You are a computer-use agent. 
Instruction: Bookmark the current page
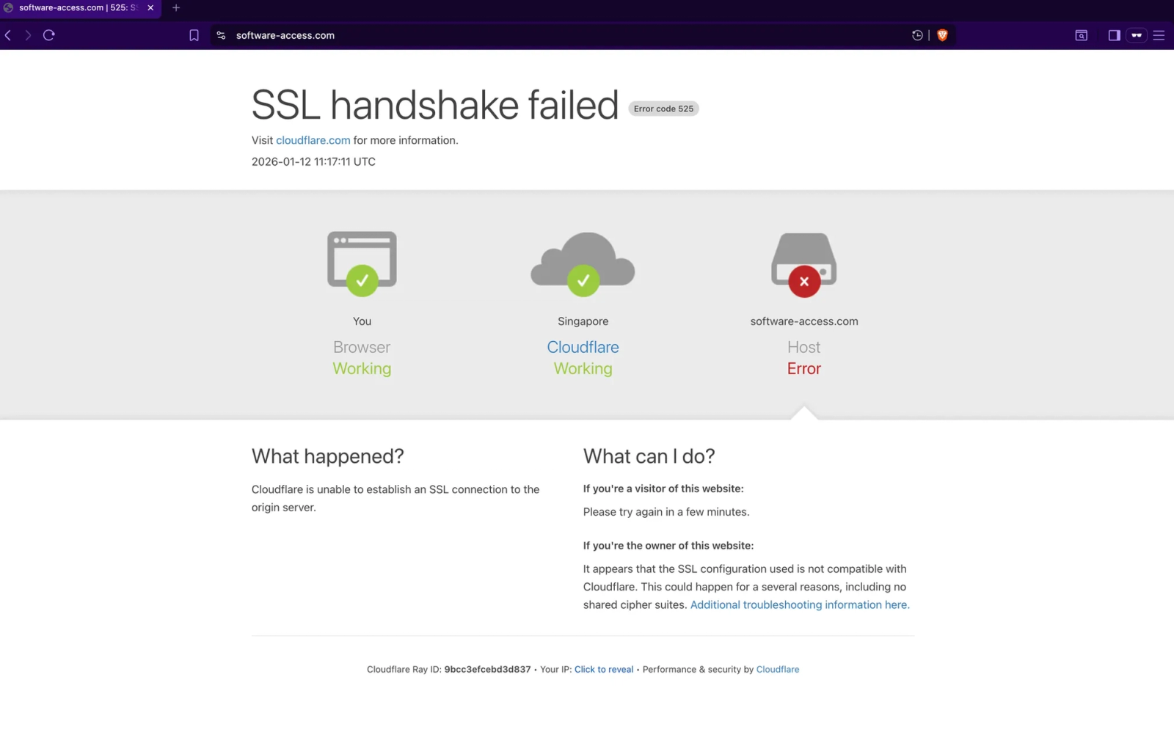194,34
